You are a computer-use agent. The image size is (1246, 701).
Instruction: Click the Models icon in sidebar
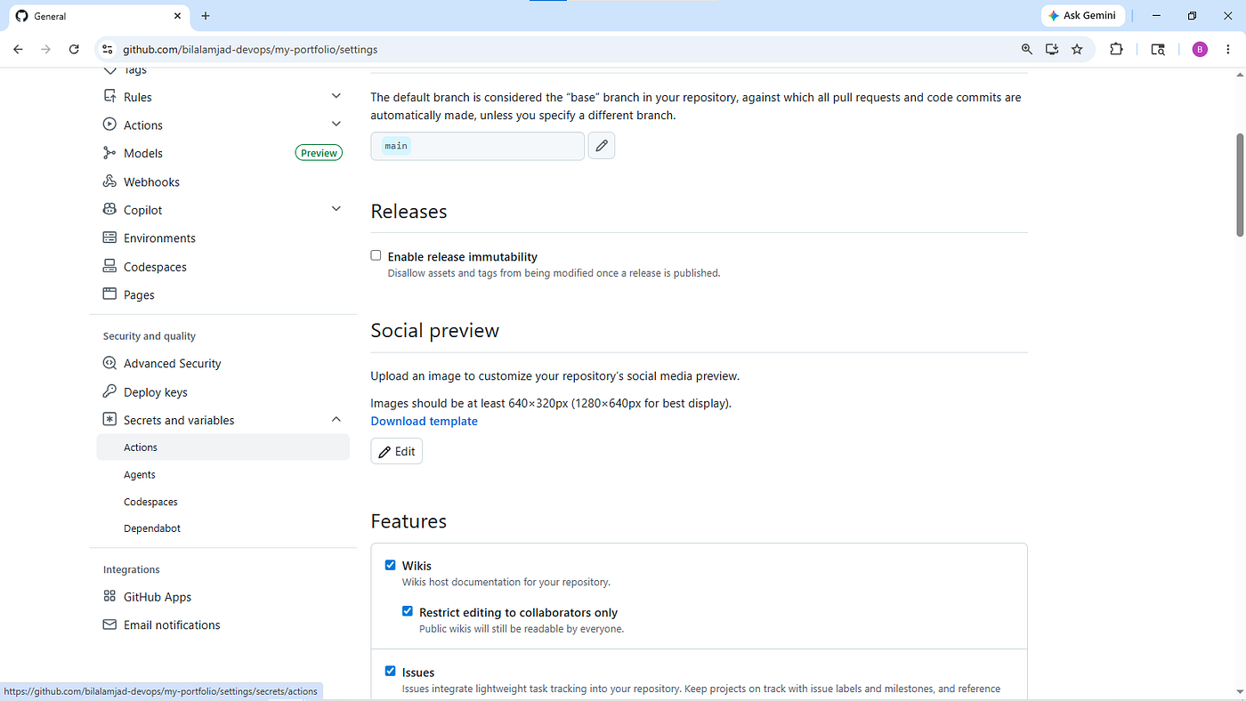pyautogui.click(x=109, y=153)
